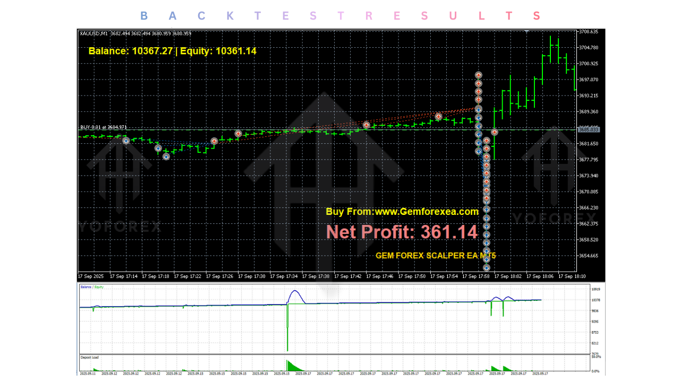This screenshot has height=382, width=680.
Task: Select the red sell marker near 17 Sep 17:54
Action: tap(438, 116)
